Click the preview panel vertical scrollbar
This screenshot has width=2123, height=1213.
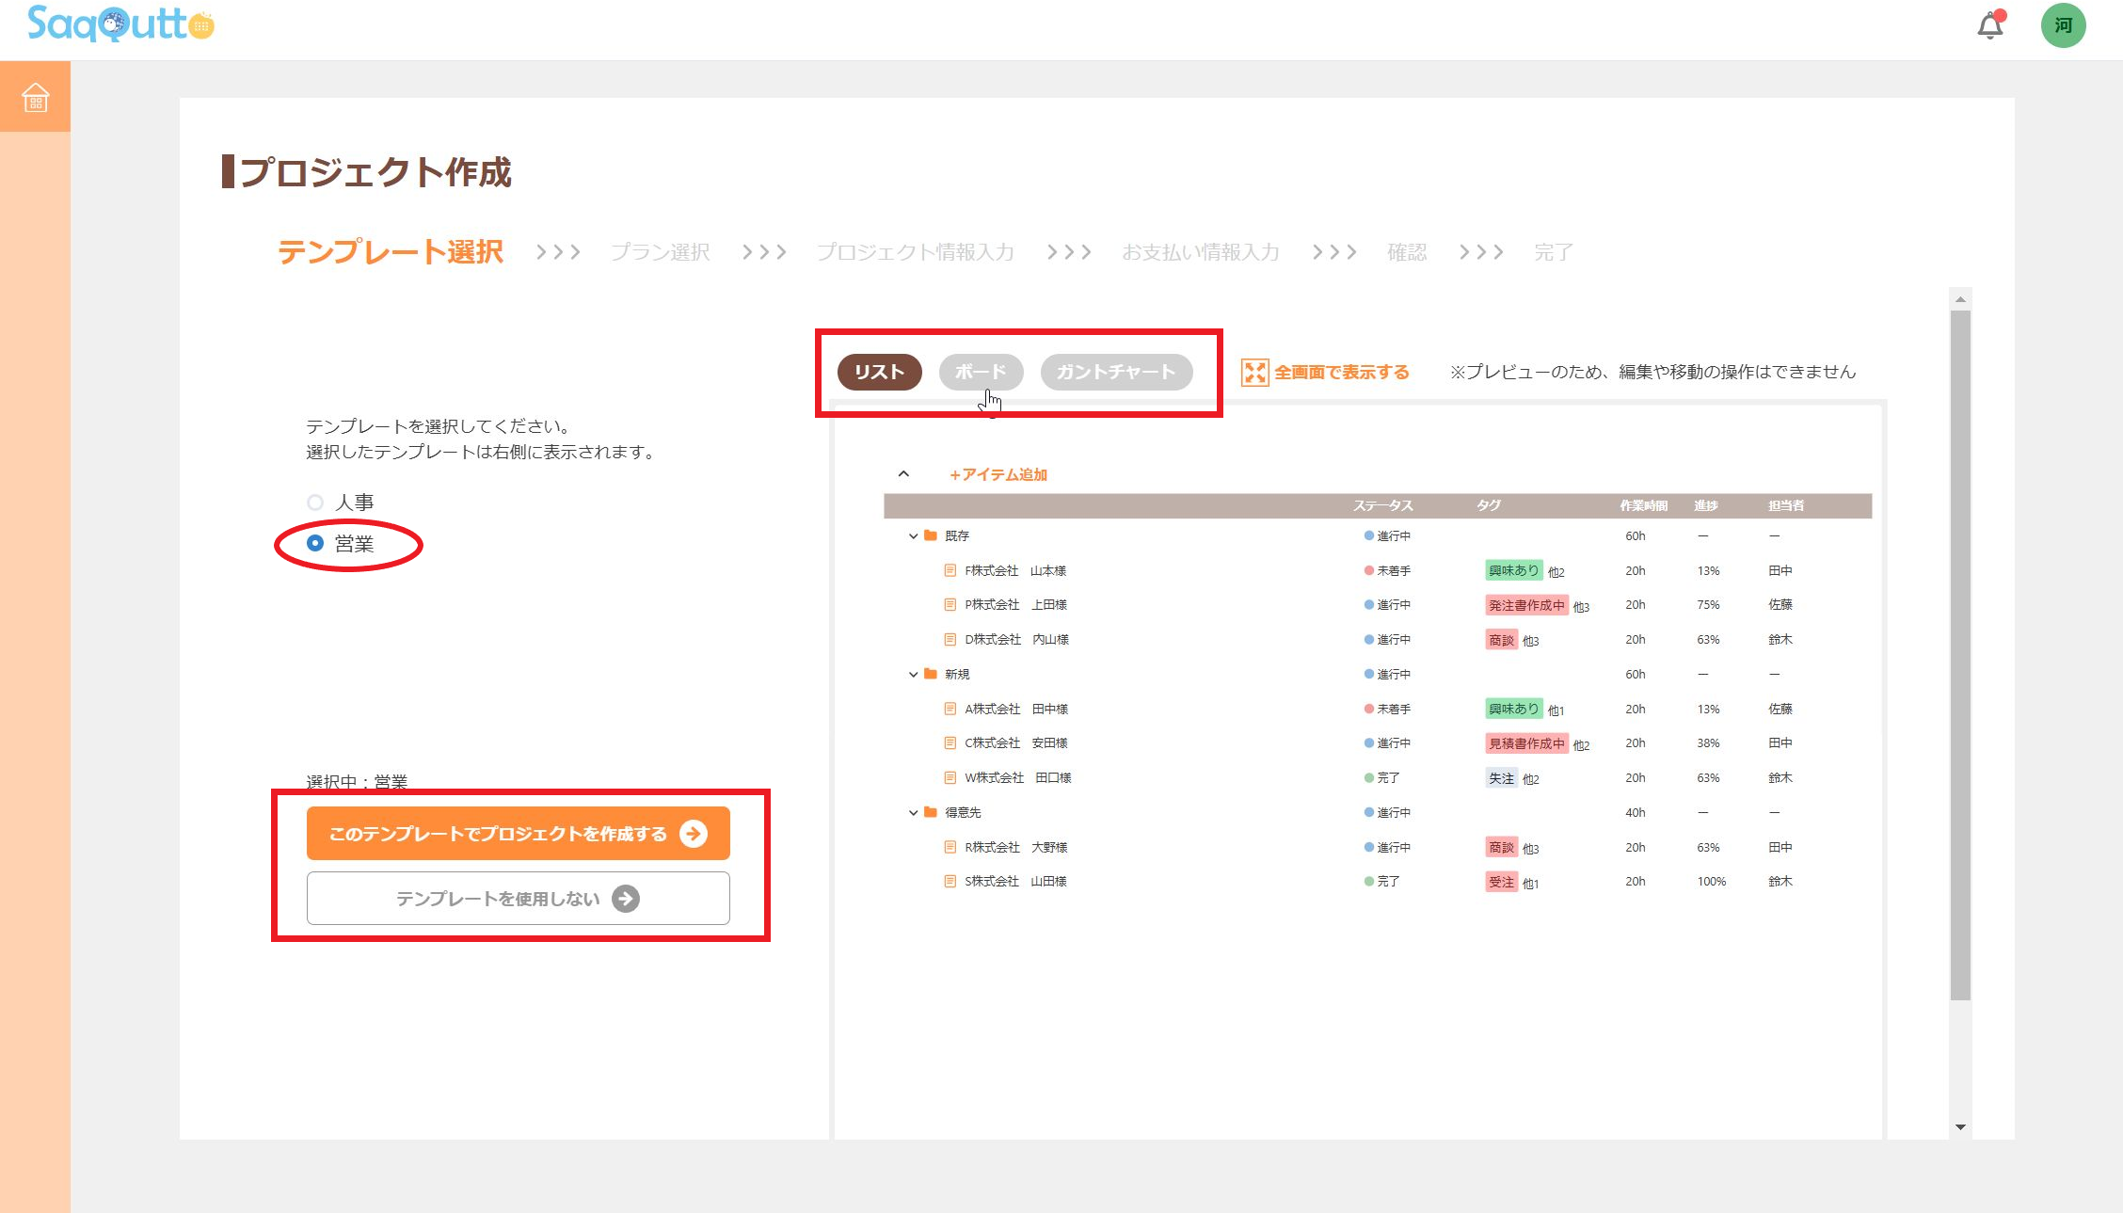[1960, 659]
